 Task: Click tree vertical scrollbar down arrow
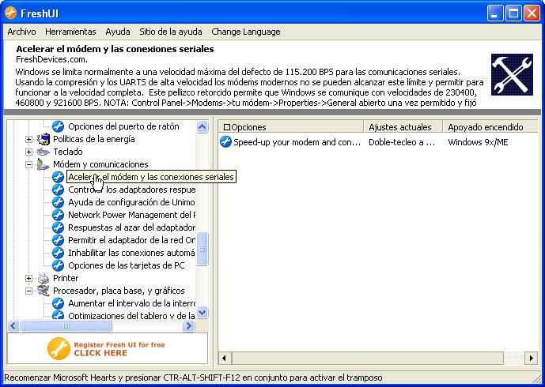click(x=202, y=313)
